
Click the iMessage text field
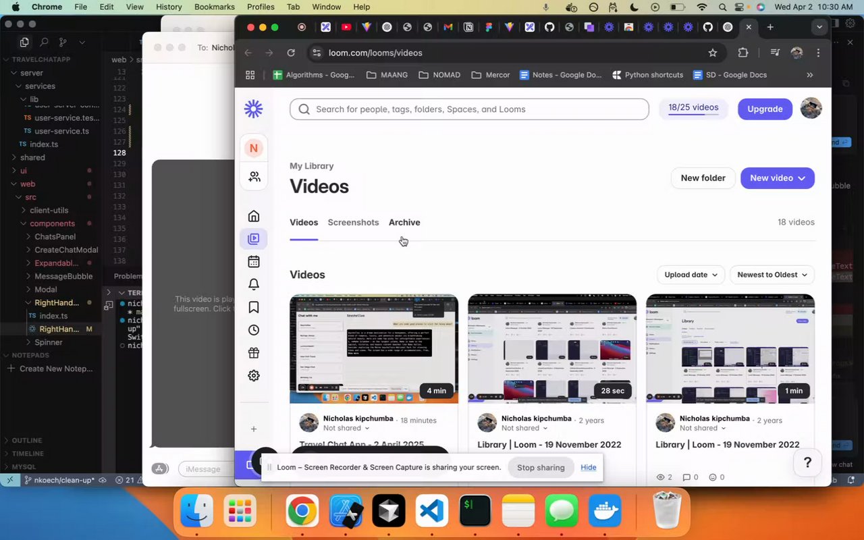click(206, 469)
